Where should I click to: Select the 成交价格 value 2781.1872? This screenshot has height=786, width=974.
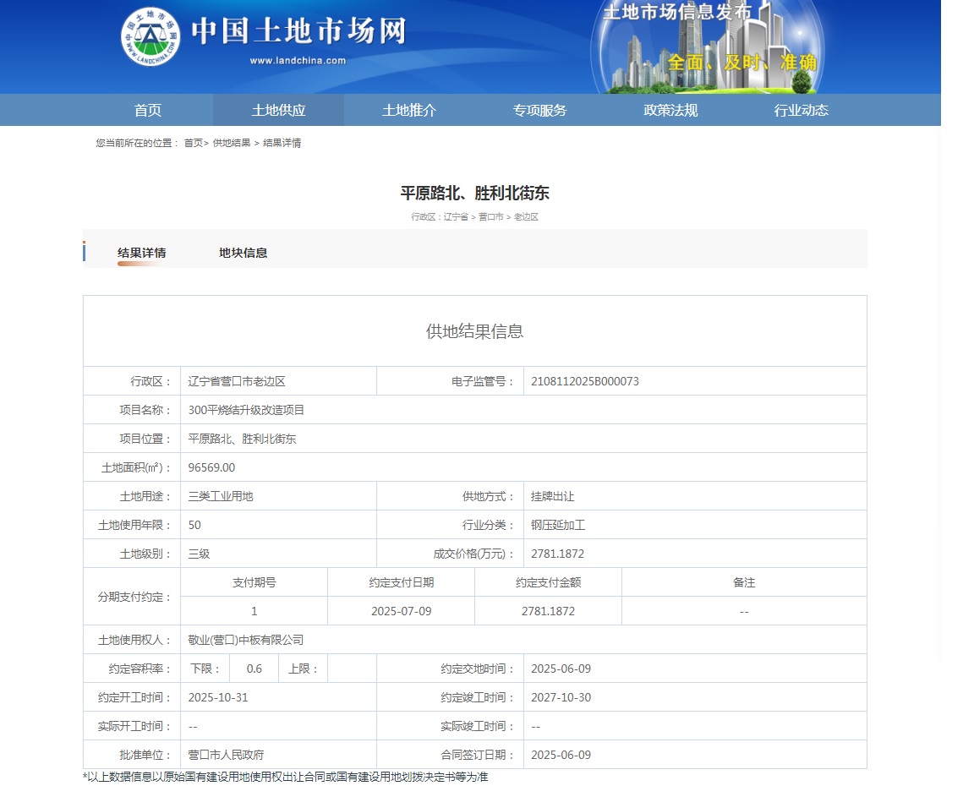pyautogui.click(x=557, y=554)
